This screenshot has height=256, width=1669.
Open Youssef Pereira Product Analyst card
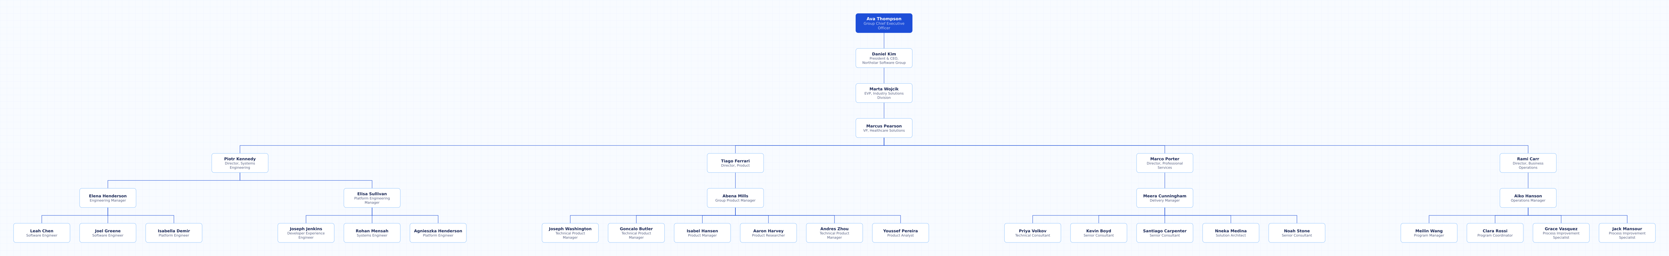[x=901, y=233]
